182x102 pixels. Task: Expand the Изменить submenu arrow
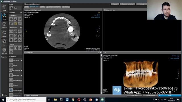tap(21, 70)
